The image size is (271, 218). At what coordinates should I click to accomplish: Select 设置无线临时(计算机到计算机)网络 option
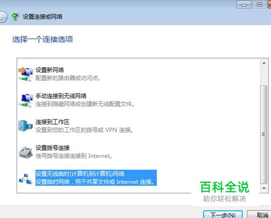click(x=80, y=174)
